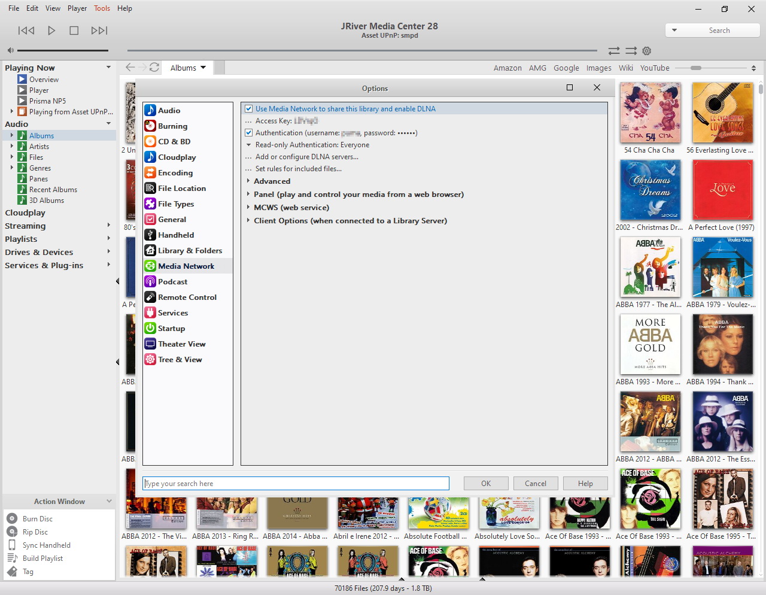Select the Remote Control options icon
This screenshot has height=595, width=766.
[150, 297]
